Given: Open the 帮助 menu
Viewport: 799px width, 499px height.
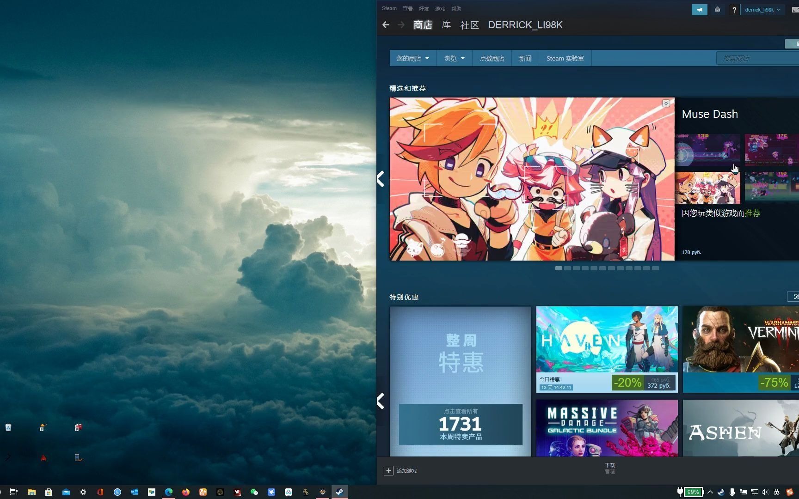Looking at the screenshot, I should coord(456,9).
